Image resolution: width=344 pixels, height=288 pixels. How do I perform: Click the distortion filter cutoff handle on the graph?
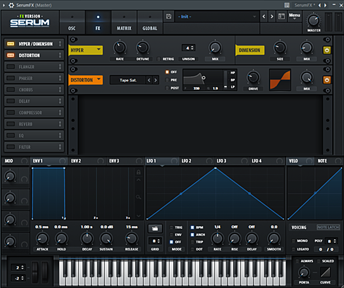[x=204, y=78]
